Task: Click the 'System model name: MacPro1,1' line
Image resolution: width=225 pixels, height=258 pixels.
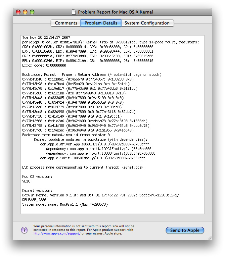Action: [65, 204]
